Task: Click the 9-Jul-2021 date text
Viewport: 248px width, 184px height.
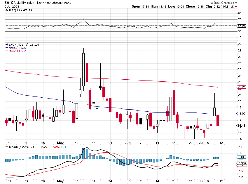Action: (x=11, y=6)
